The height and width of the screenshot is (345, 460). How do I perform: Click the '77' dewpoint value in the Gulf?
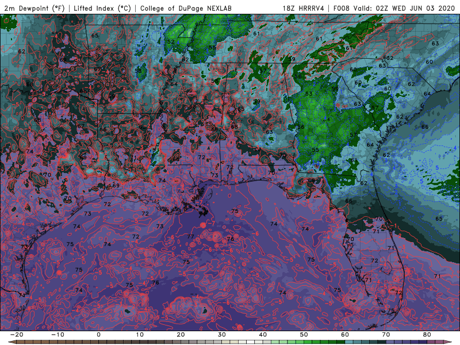click(191, 236)
